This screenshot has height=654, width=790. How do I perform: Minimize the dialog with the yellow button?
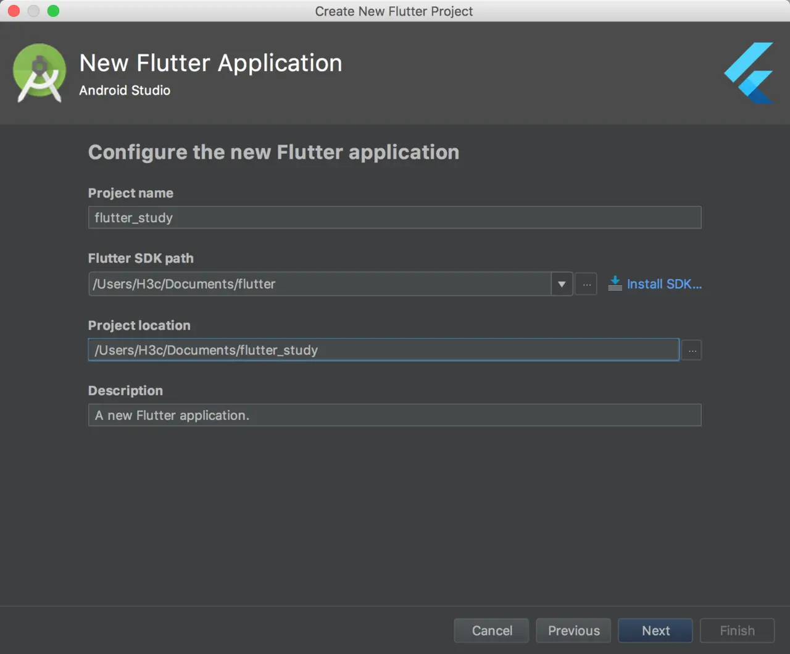point(33,11)
